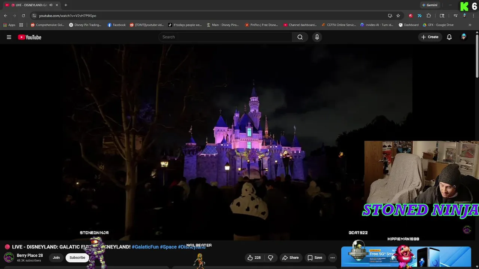Open the Gemini button in title bar

(x=430, y=5)
